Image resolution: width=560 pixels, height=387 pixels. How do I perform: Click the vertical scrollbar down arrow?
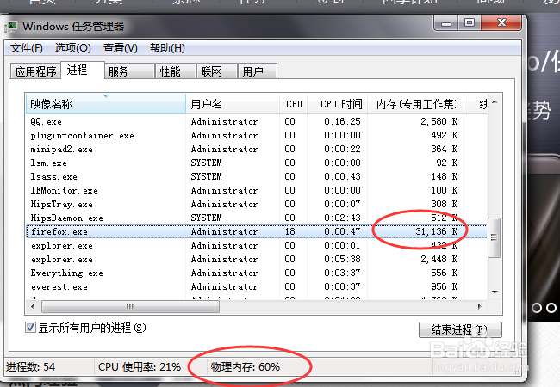click(x=495, y=292)
